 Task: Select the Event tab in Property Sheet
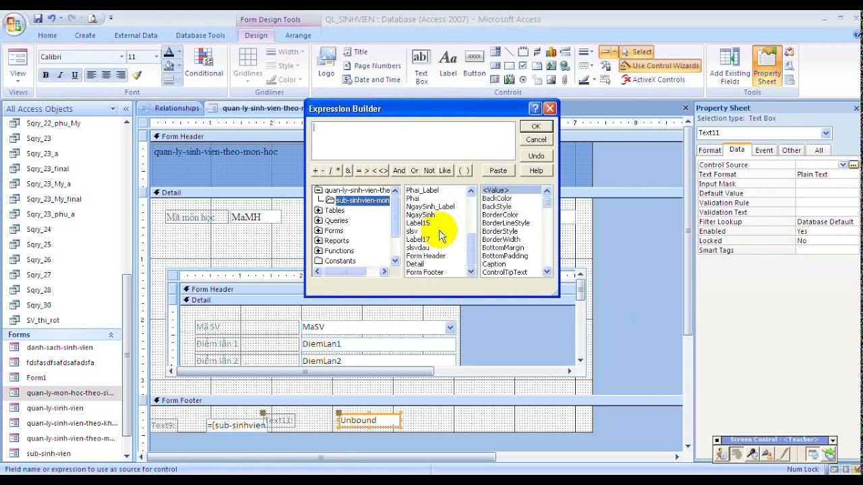pos(764,150)
